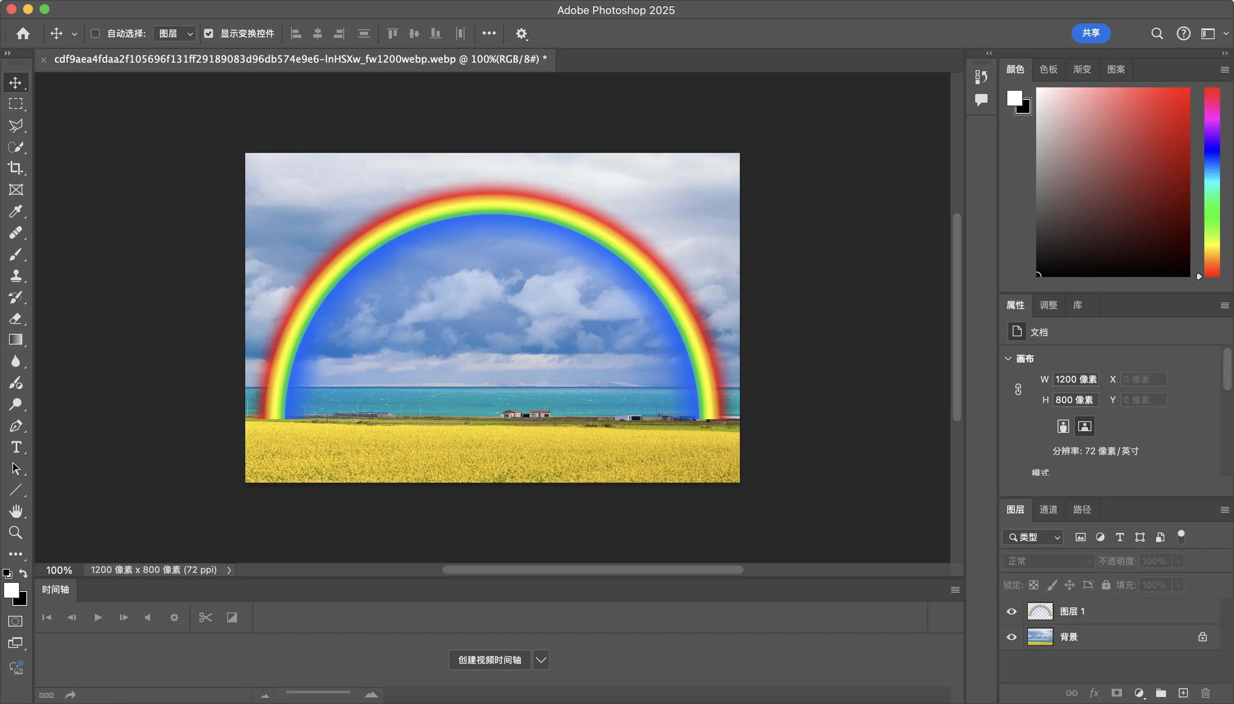The width and height of the screenshot is (1234, 704).
Task: Choose the Clone Stamp tool
Action: point(16,276)
